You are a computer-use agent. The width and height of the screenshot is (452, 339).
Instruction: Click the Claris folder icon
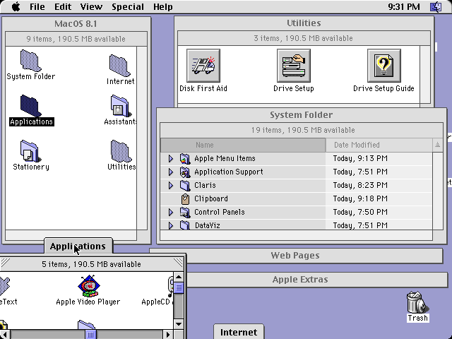185,185
